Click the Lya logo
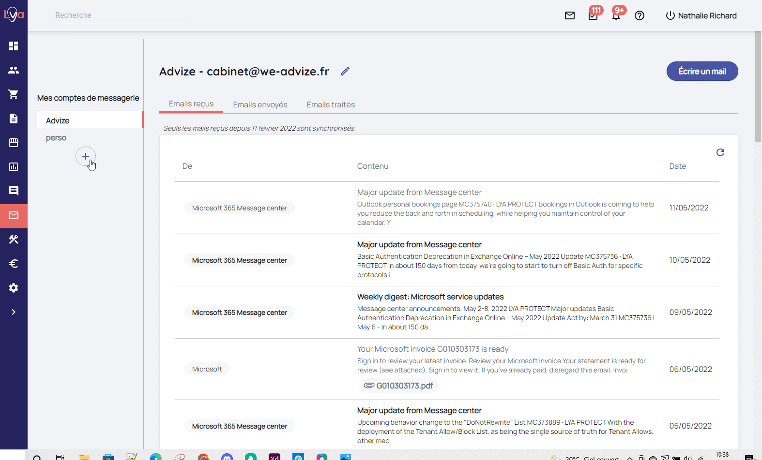This screenshot has height=460, width=762. tap(14, 15)
